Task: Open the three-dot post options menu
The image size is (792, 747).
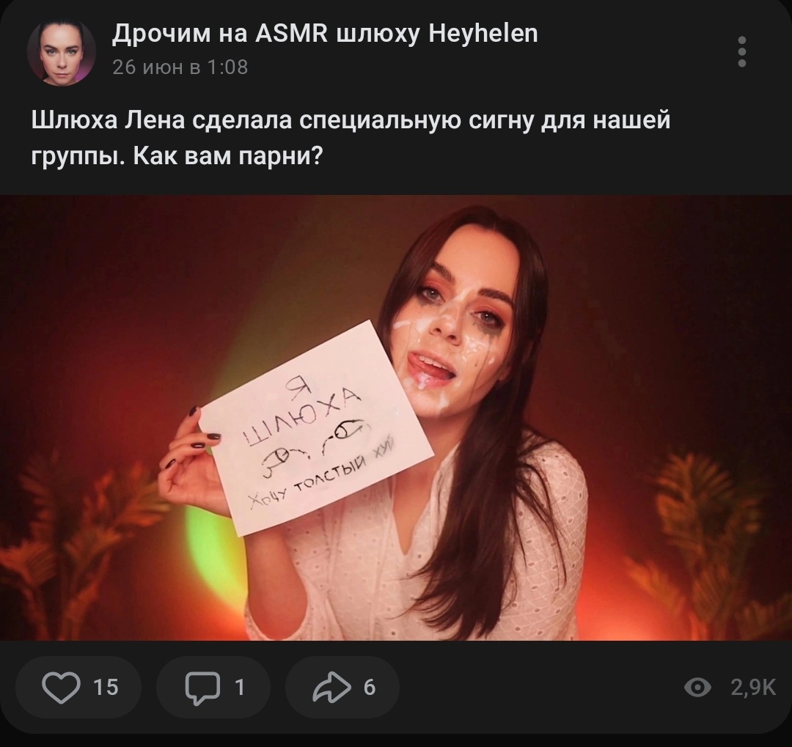Action: click(x=742, y=51)
